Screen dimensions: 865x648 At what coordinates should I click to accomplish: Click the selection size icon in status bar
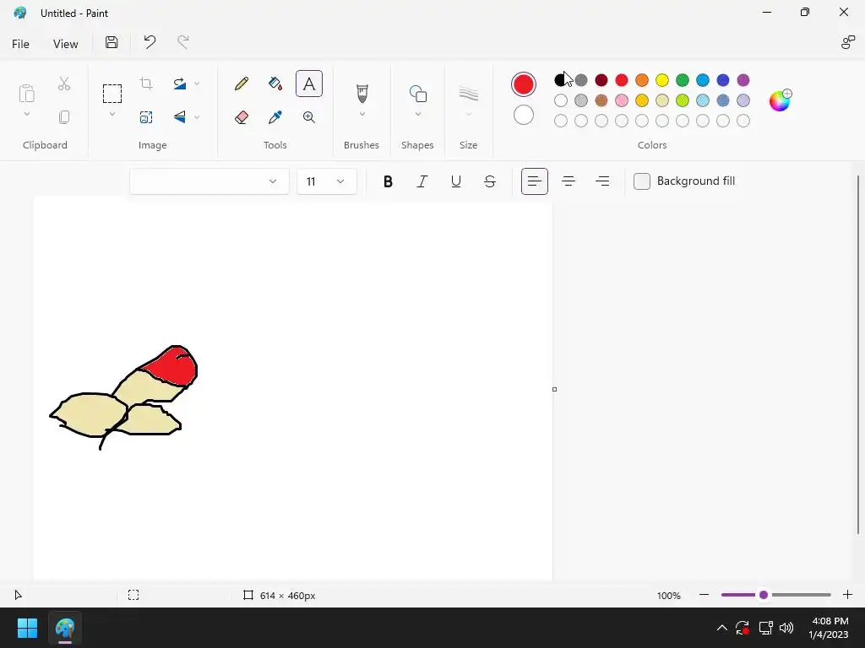(x=133, y=595)
